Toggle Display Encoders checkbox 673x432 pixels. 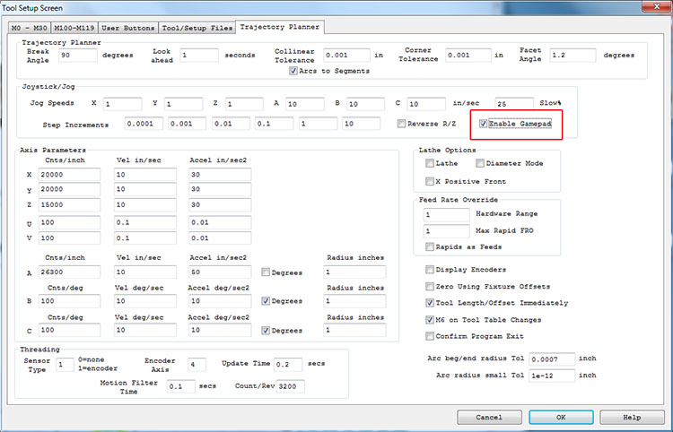click(x=429, y=269)
